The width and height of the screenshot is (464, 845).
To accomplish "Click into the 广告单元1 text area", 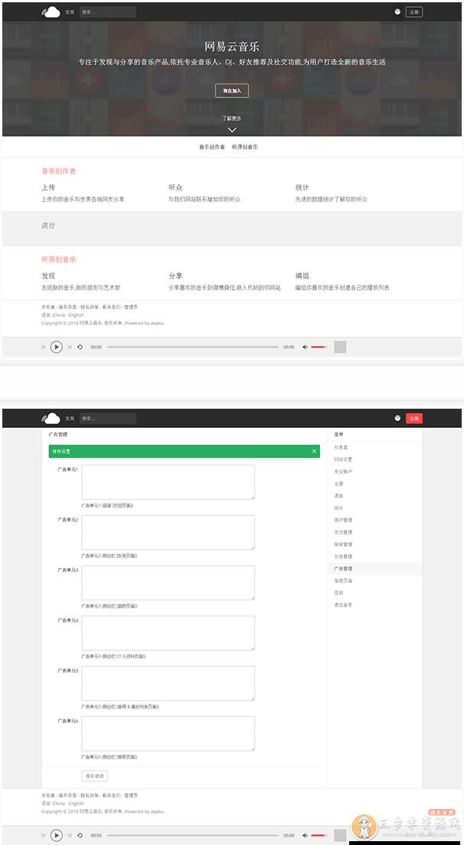I will tap(168, 482).
